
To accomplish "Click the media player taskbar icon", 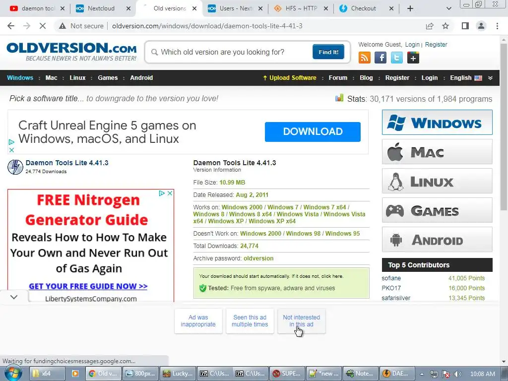I will pos(75,374).
